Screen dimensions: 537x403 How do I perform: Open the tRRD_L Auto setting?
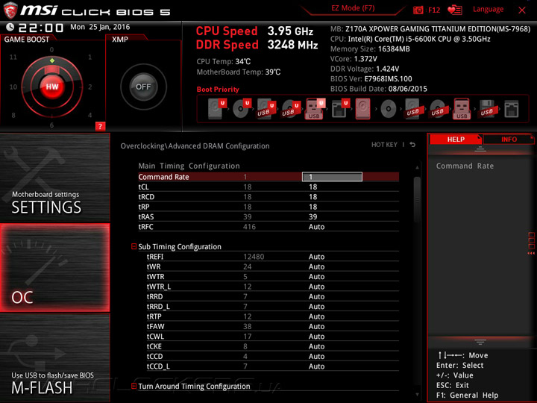pos(316,306)
